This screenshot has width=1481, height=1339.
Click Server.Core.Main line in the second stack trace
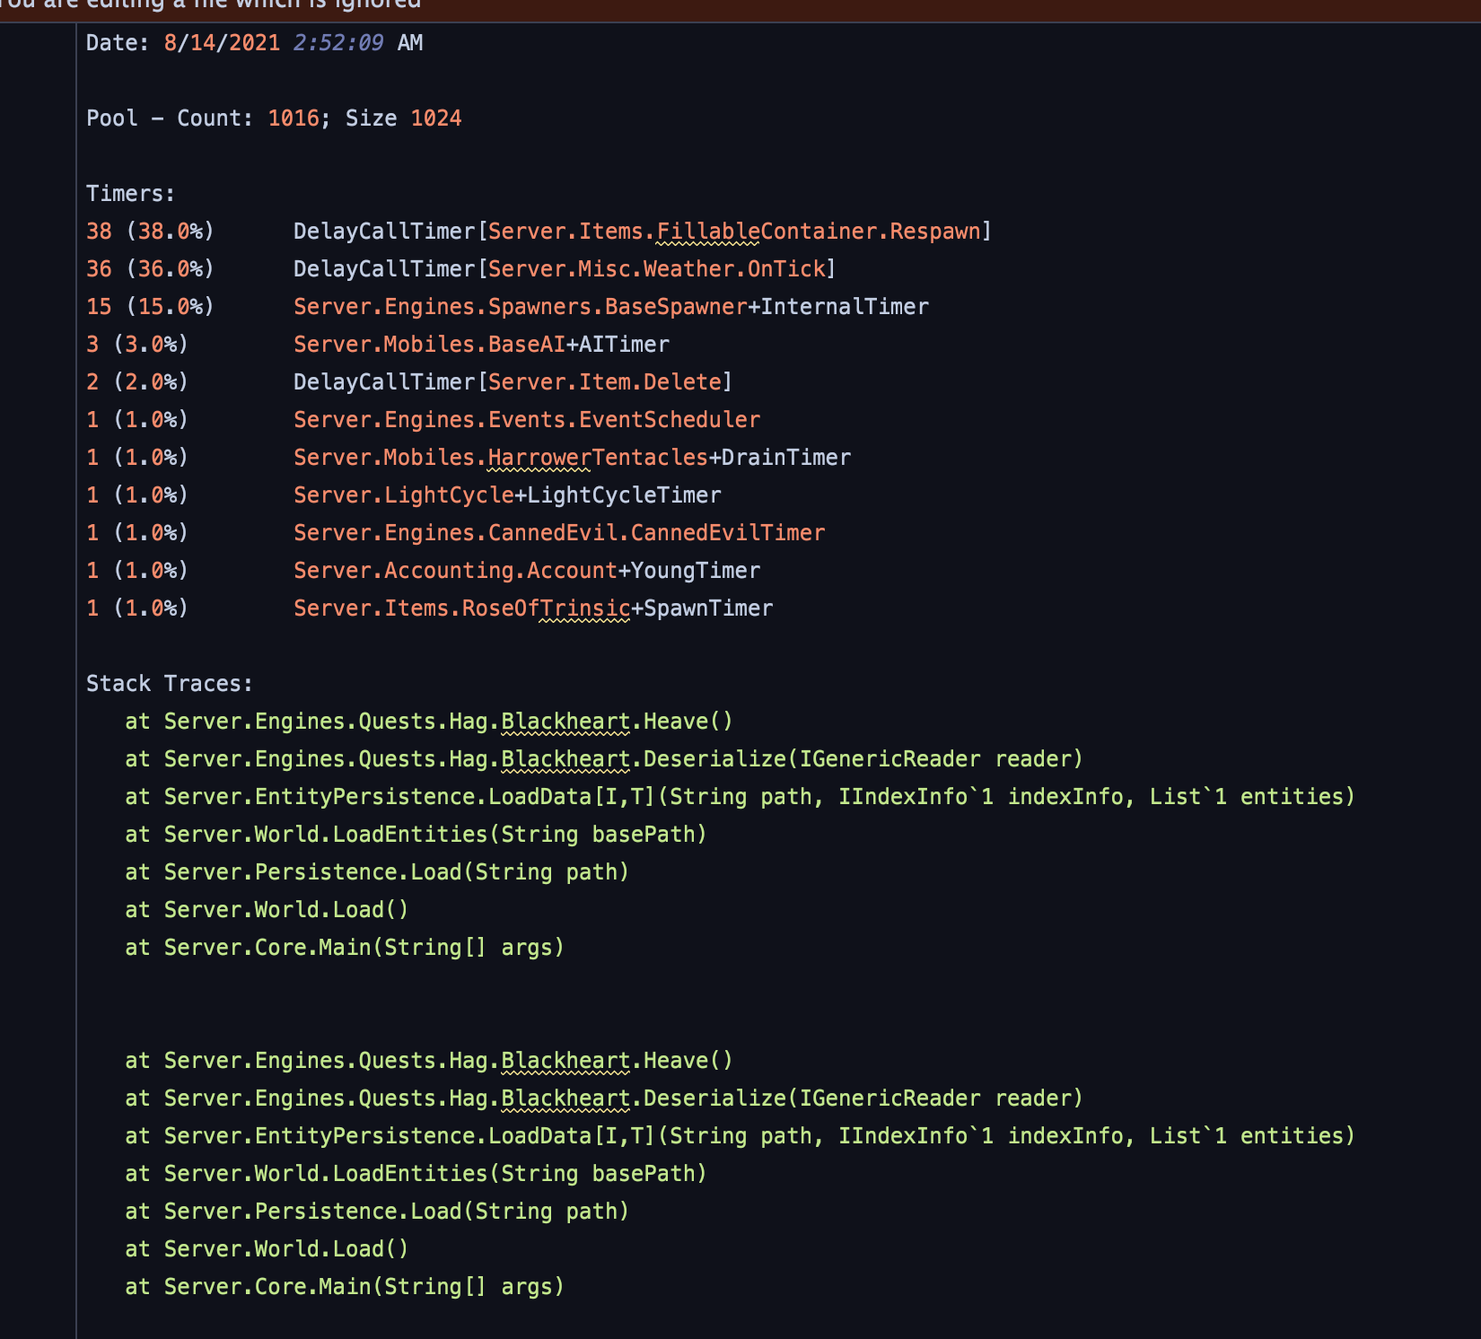[x=345, y=1287]
